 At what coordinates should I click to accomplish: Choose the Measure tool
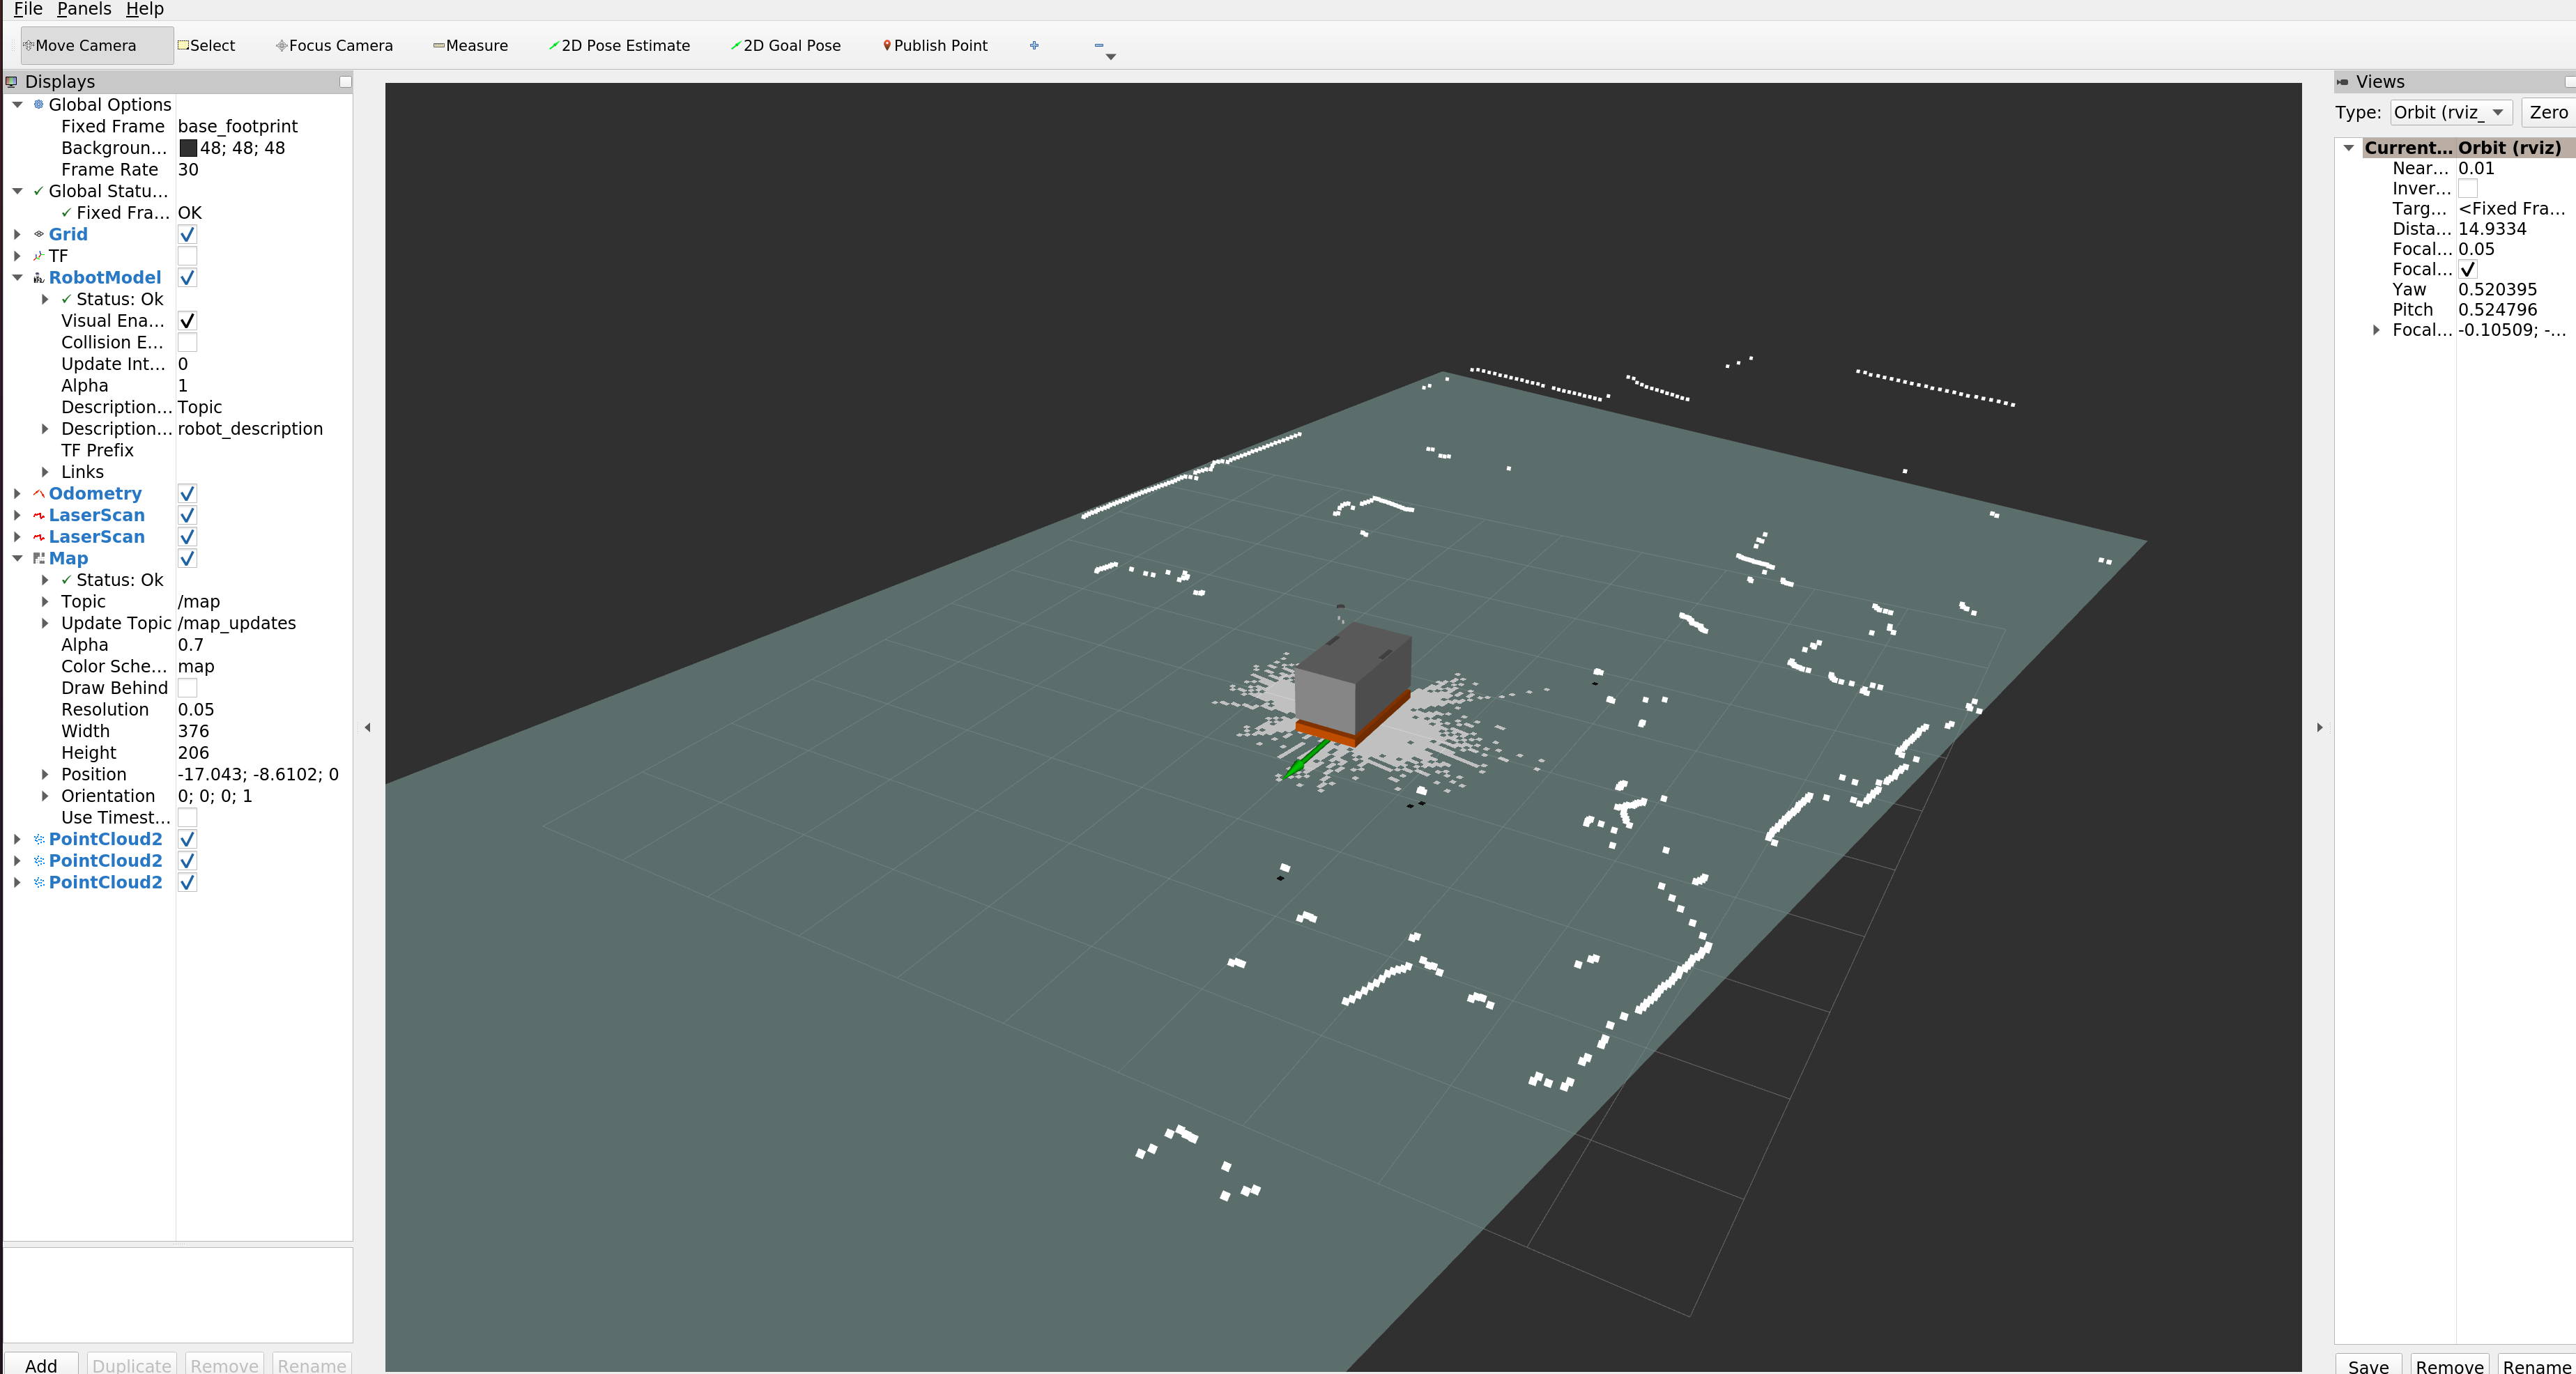coord(470,45)
